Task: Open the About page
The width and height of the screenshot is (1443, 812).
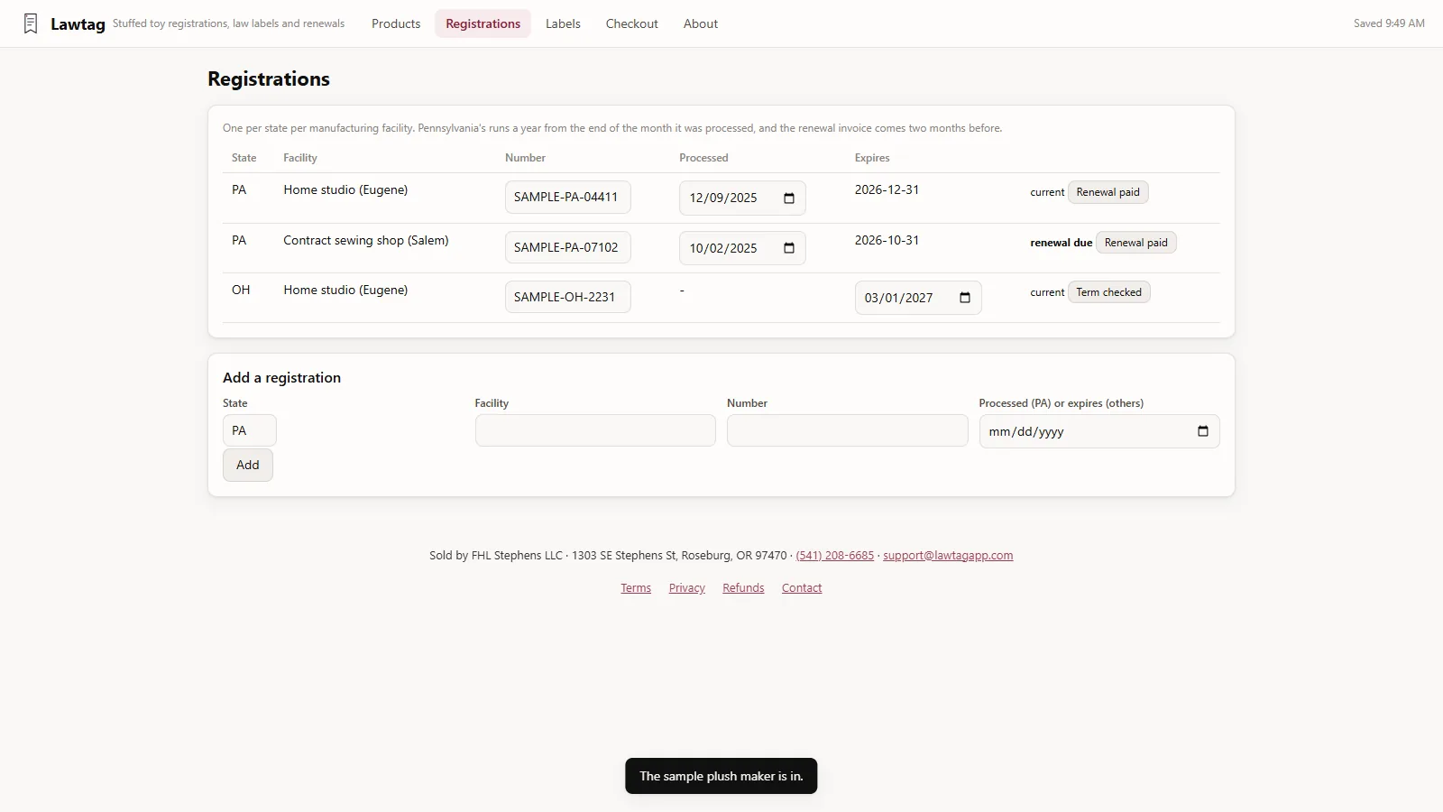Action: (701, 23)
